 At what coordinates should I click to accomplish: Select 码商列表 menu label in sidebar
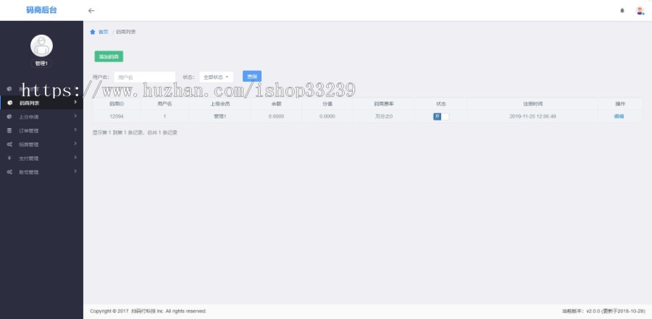coord(29,103)
